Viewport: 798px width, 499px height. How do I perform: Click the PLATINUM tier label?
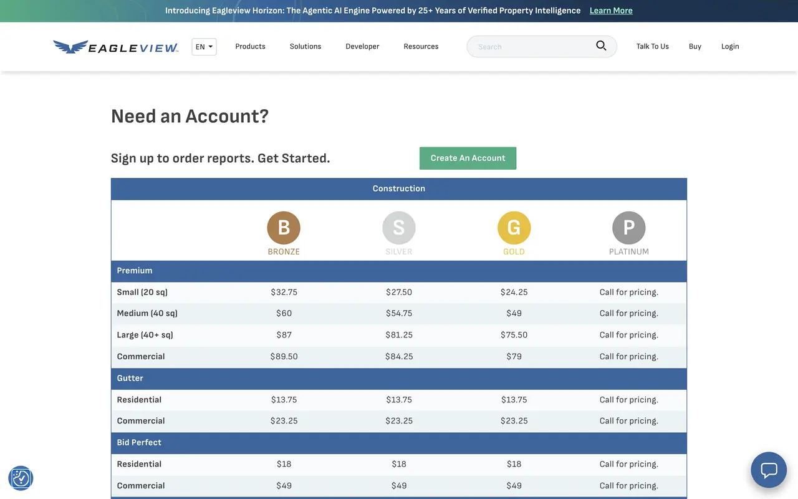point(629,252)
